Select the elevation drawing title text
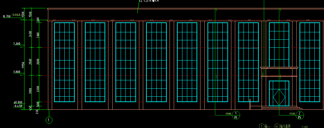 [275, 126]
